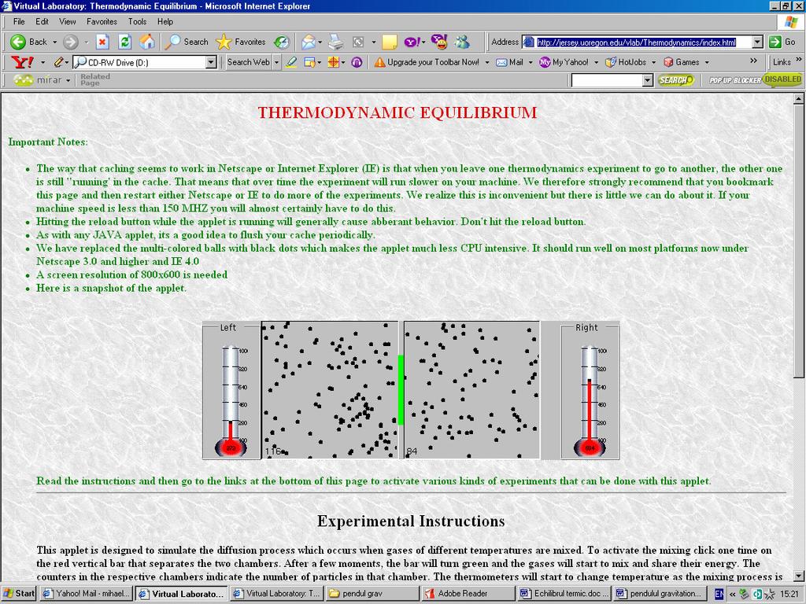Launch the Windows Messenger people icon
The width and height of the screenshot is (806, 604).
462,42
